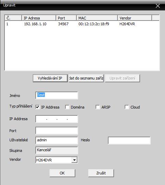Open the Vendor dropdown arrow

tap(74, 160)
